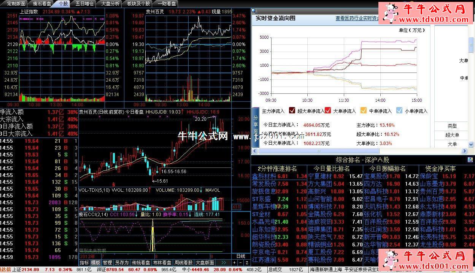This screenshot has height=273, width=475.
Task: Click the zoom-in plus icon below the chart
Action: click(x=234, y=263)
